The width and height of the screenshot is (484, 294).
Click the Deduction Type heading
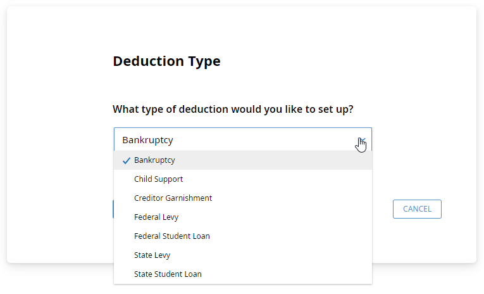166,61
